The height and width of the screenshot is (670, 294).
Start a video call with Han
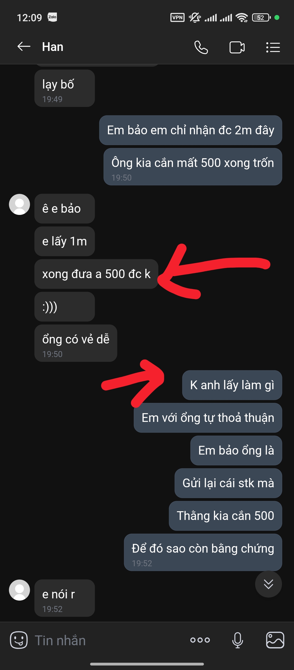point(237,47)
